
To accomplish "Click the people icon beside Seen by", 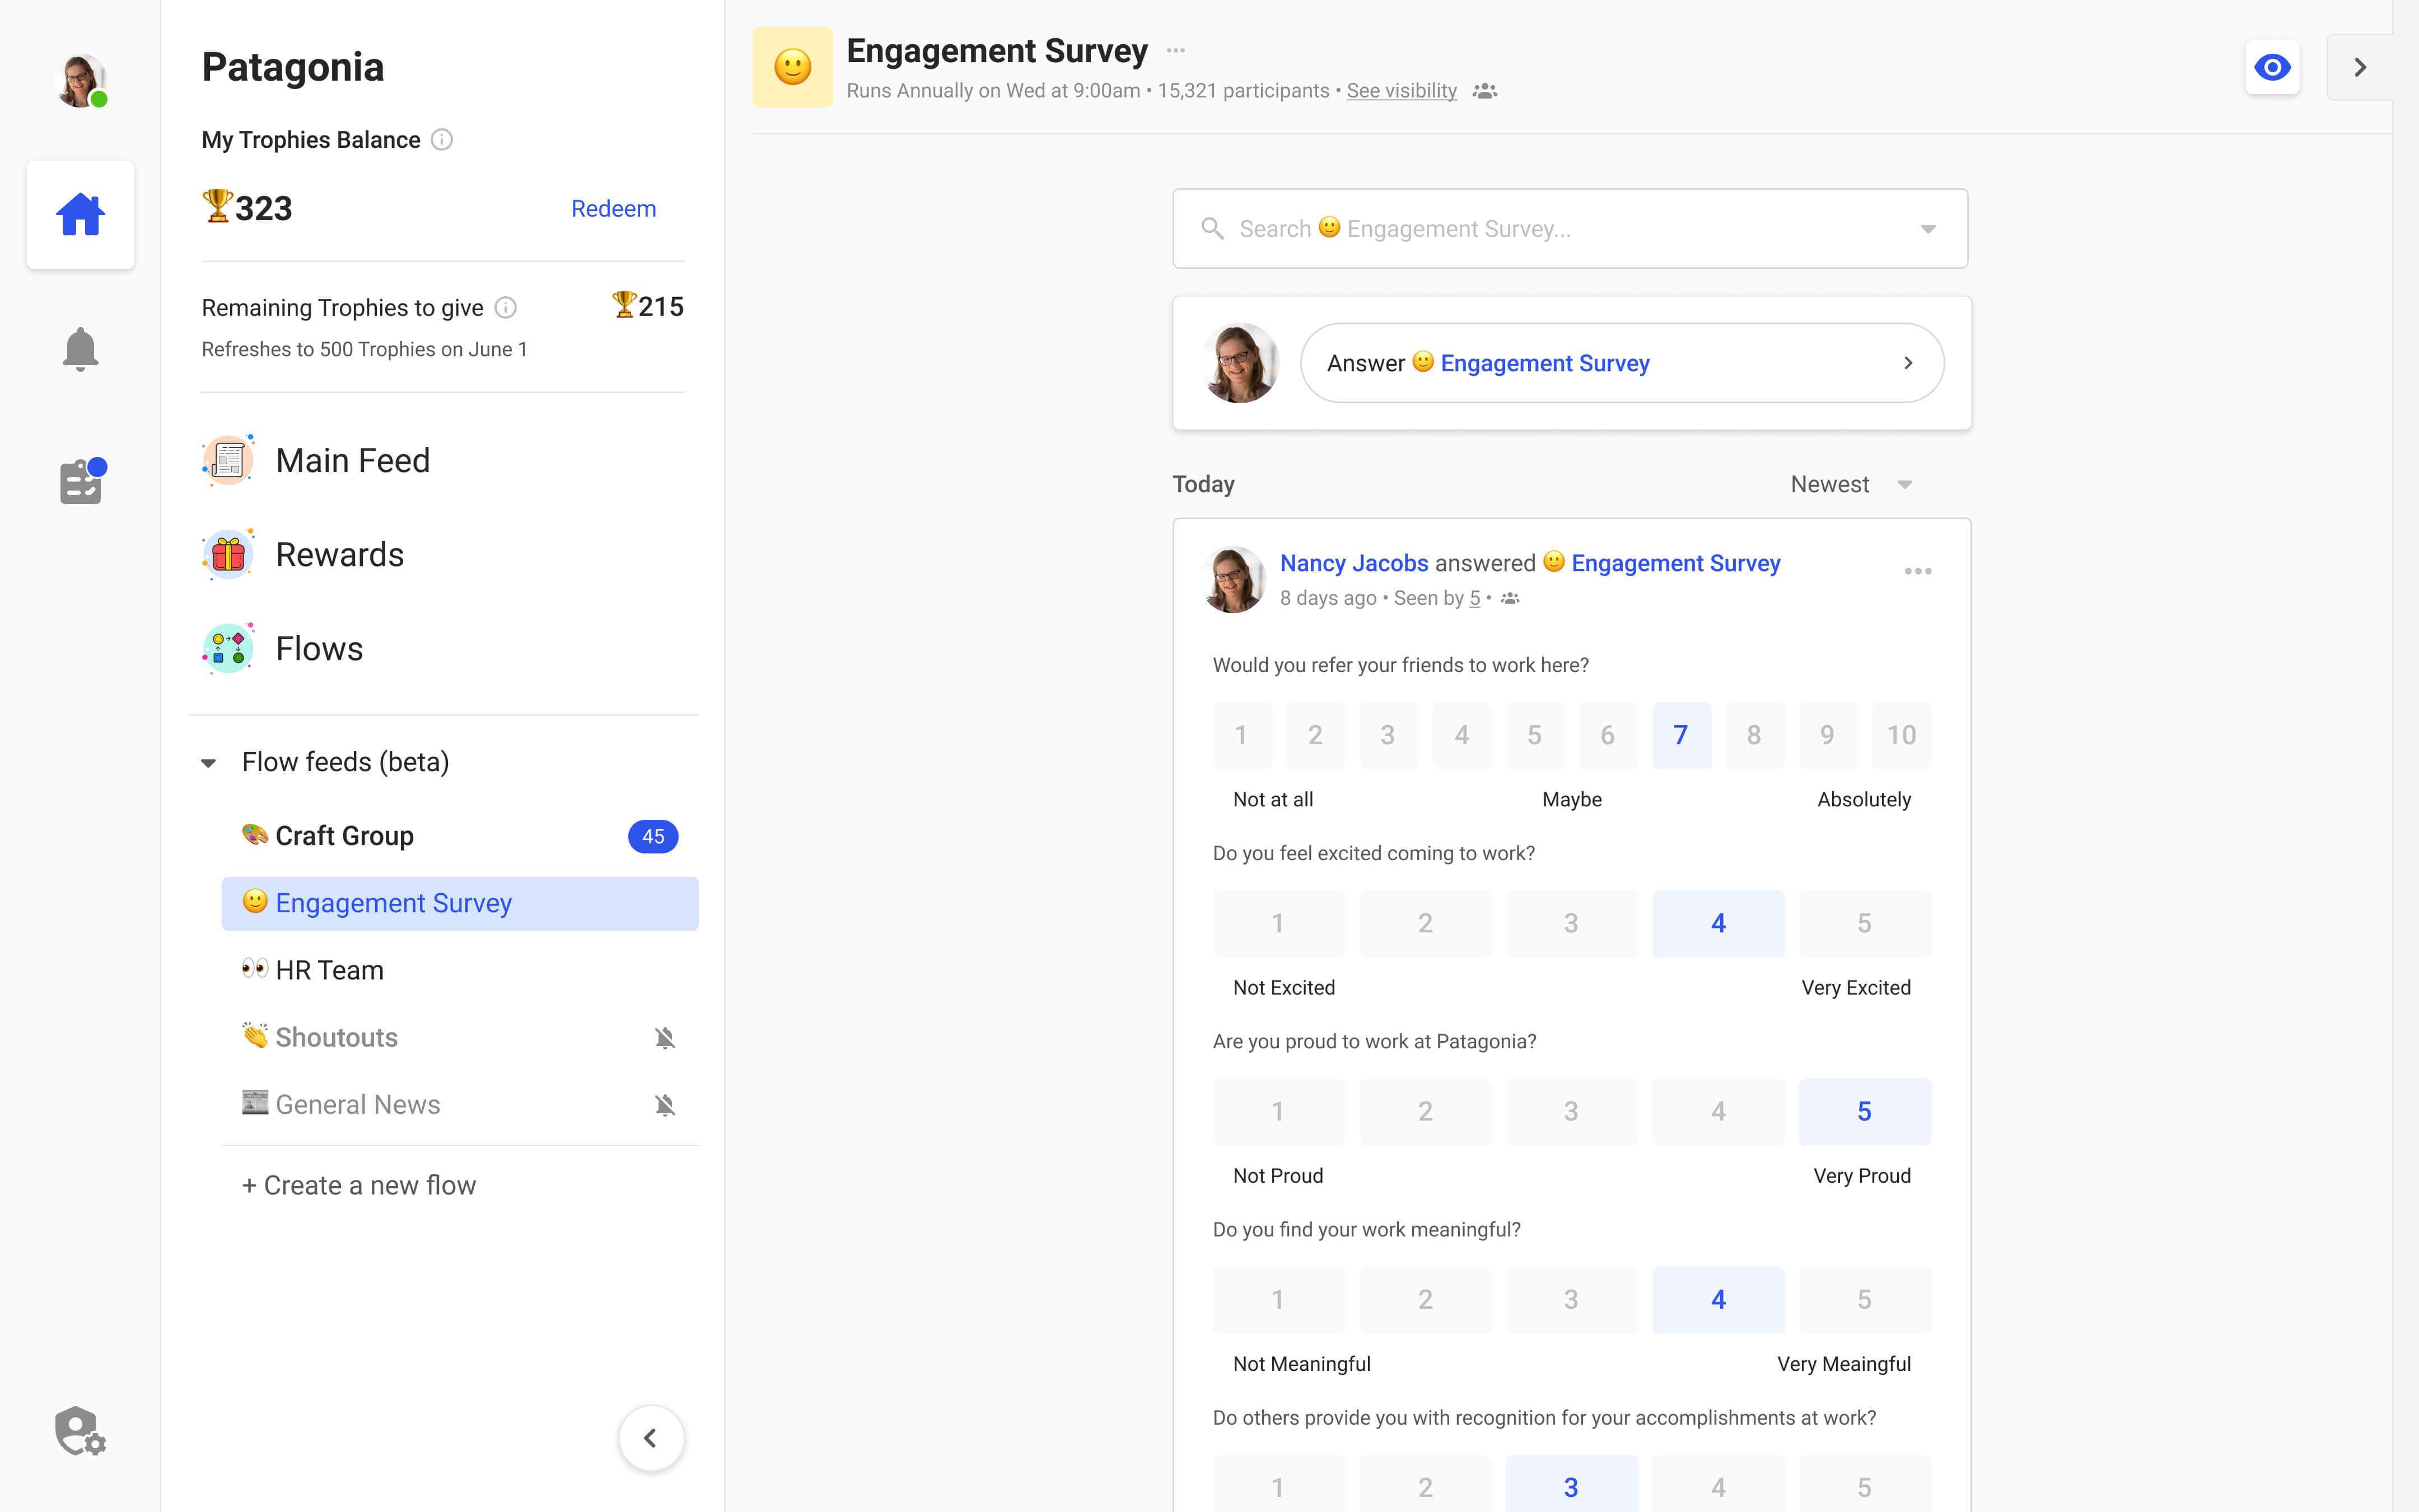I will (1510, 598).
